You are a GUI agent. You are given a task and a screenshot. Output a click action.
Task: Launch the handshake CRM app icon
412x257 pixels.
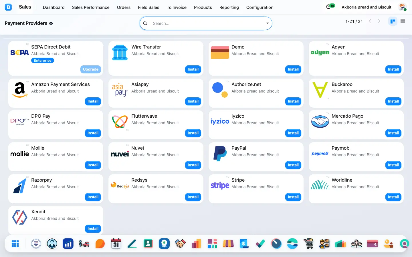[180, 244]
